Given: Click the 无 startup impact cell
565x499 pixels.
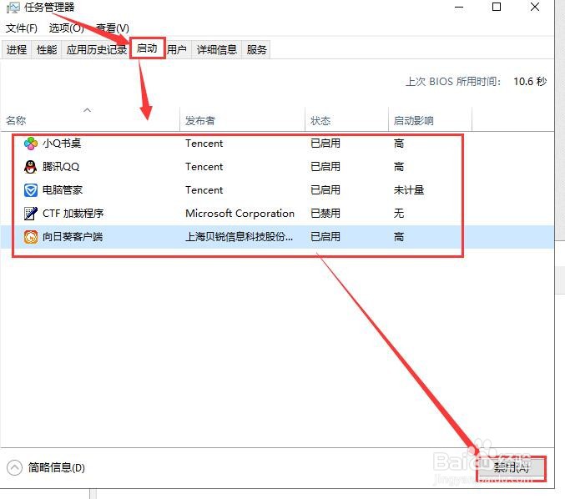Looking at the screenshot, I should coord(399,214).
